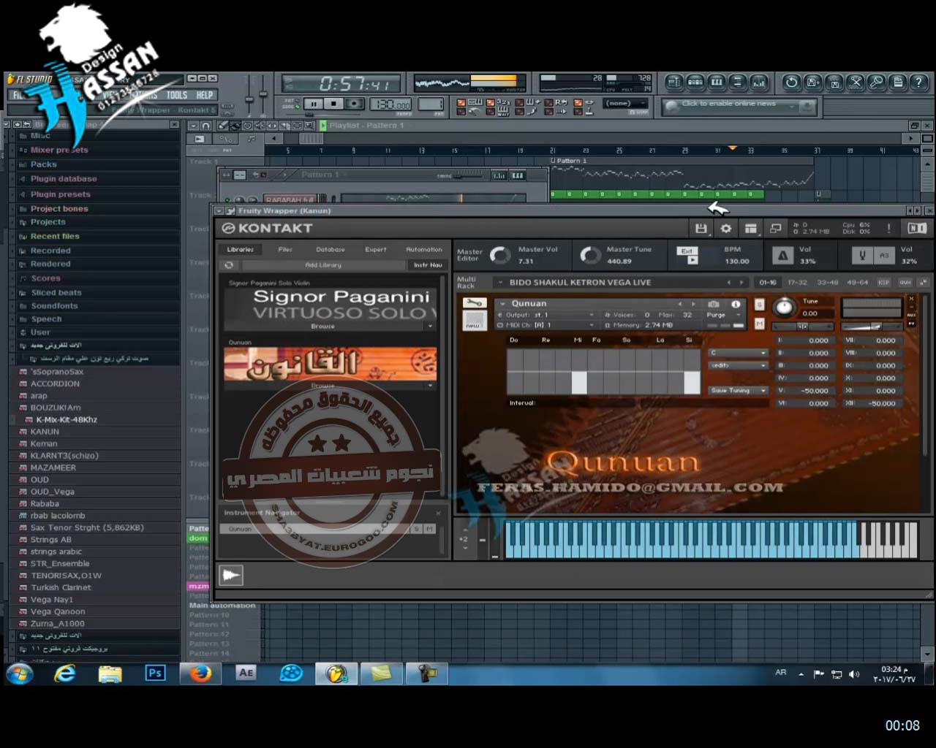Toggle the Qunuan Solo button
Viewport: 936px width, 748px height.
[x=759, y=305]
